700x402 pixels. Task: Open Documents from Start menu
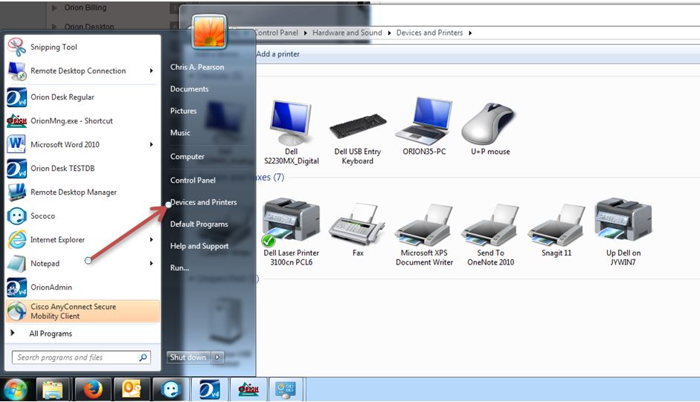click(189, 88)
